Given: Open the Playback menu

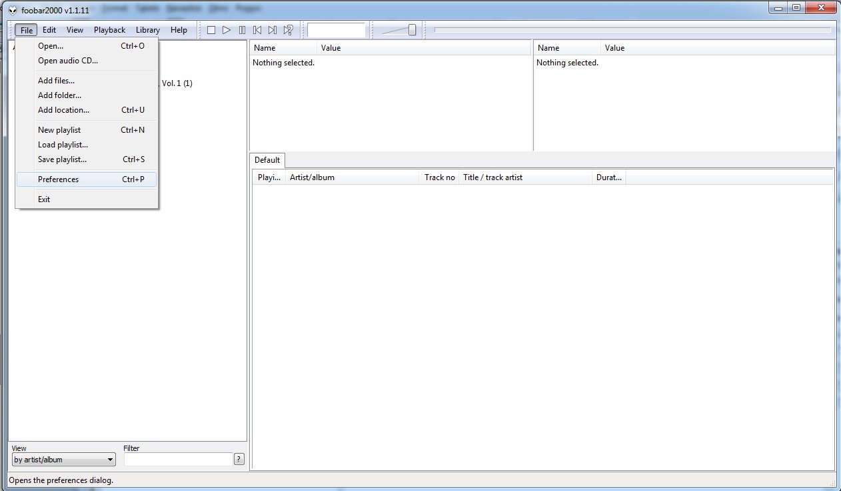Looking at the screenshot, I should pos(109,30).
